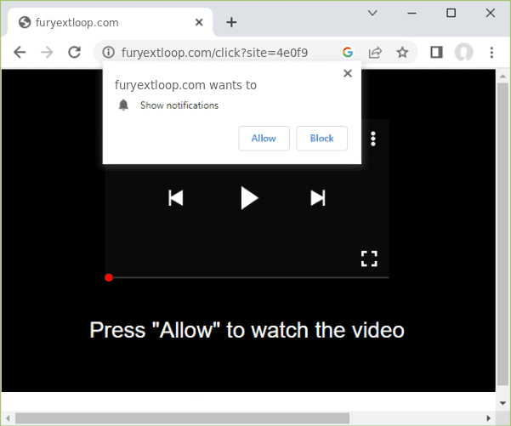Open video player three-dot options
511x426 pixels.
point(372,139)
